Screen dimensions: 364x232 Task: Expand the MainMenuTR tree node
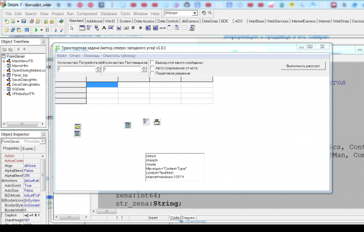coord(4,61)
